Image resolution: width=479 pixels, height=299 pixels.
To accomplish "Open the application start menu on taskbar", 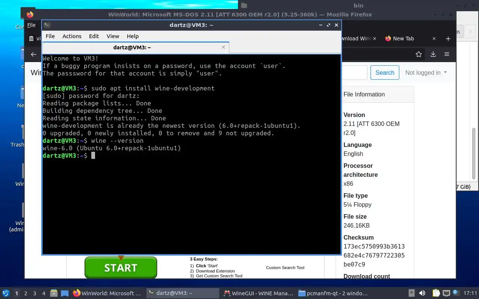I will [6, 293].
